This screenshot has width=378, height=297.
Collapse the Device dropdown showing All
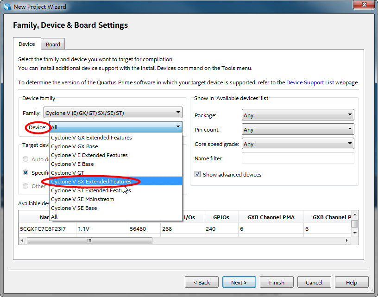(x=116, y=127)
